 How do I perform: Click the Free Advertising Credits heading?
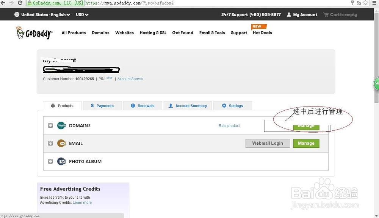coord(70,189)
